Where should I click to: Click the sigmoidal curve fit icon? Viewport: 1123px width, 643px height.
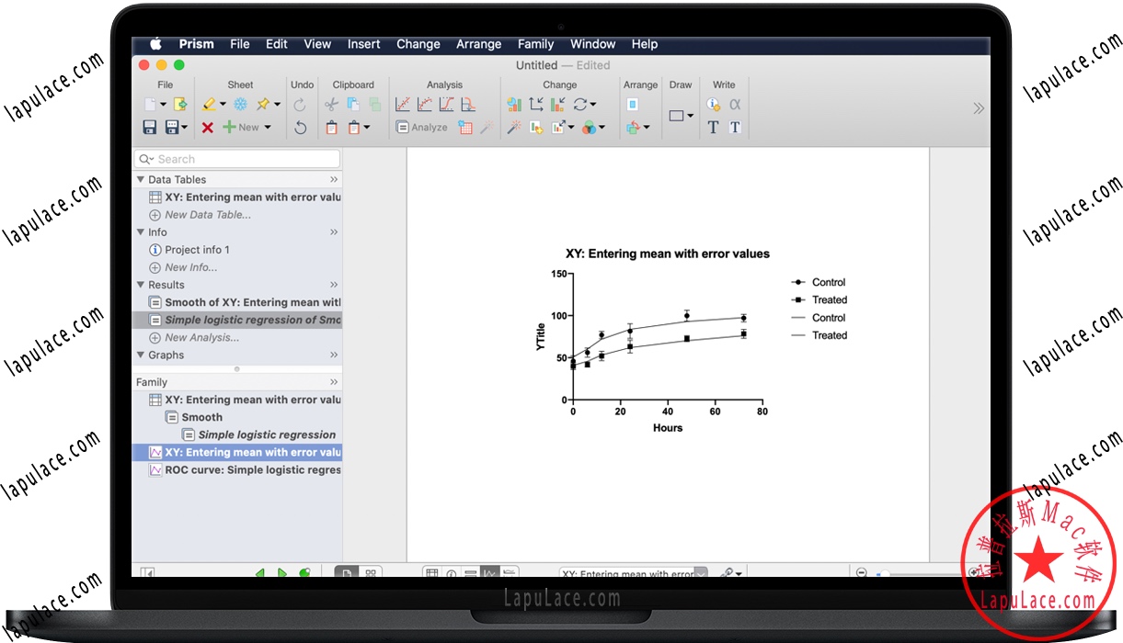click(447, 105)
